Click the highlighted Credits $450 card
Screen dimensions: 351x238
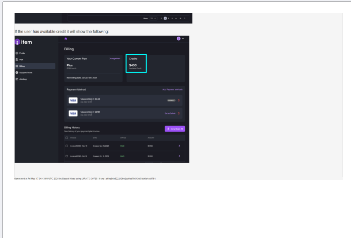click(x=136, y=63)
